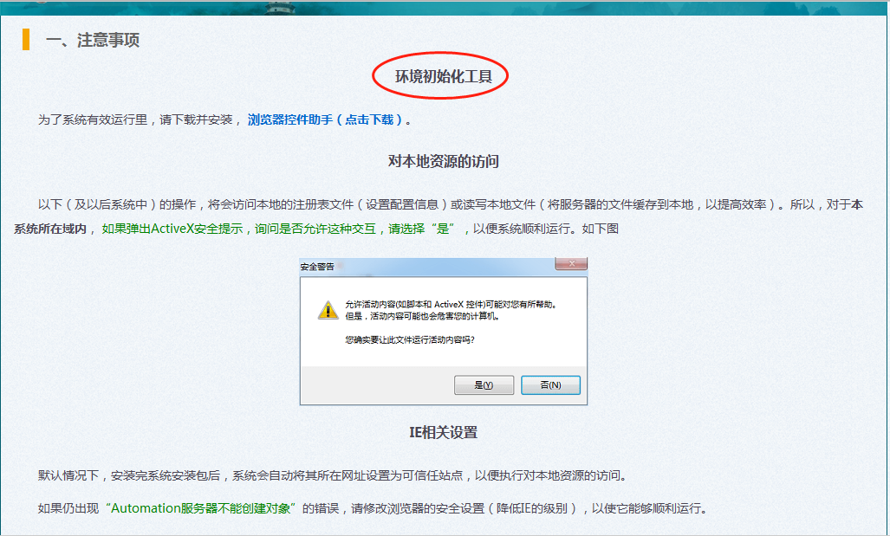Click the yellow warning triangle icon
890x536 pixels.
(x=328, y=310)
